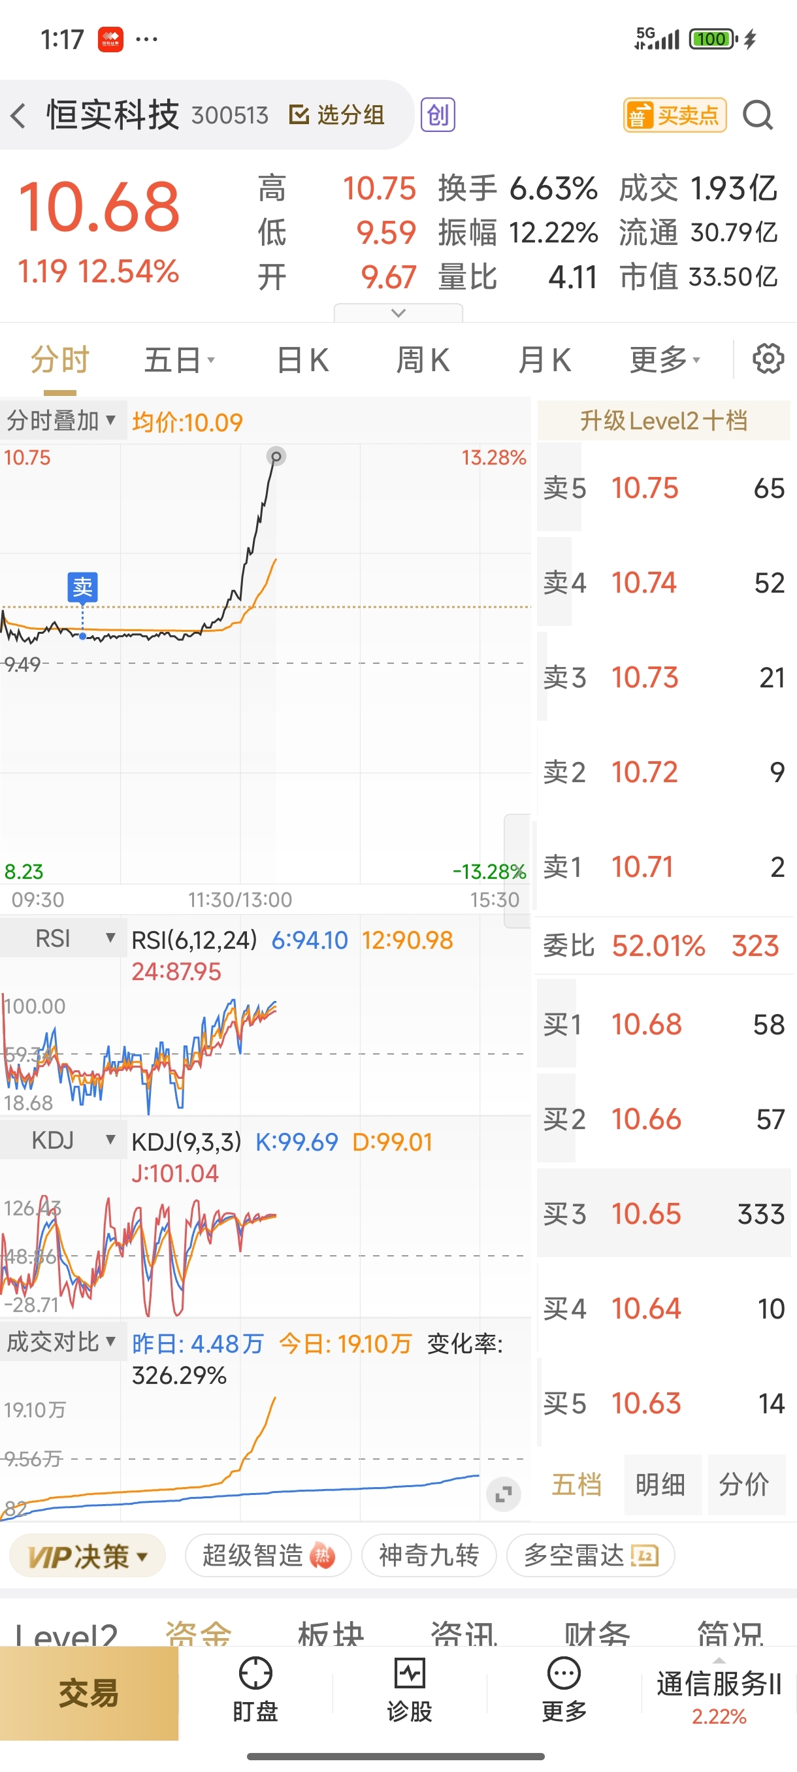Tap the fullscreen expand chart icon
The image size is (797, 1772).
tap(504, 1495)
